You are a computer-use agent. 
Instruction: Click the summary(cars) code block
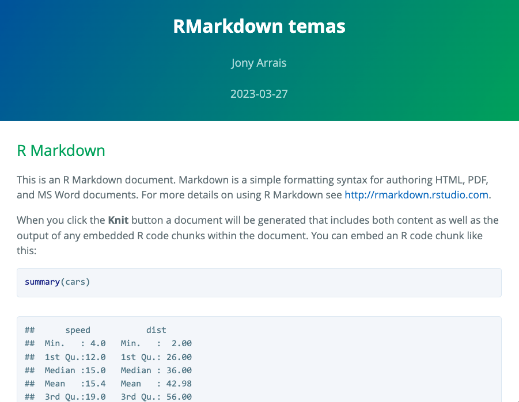coord(259,282)
